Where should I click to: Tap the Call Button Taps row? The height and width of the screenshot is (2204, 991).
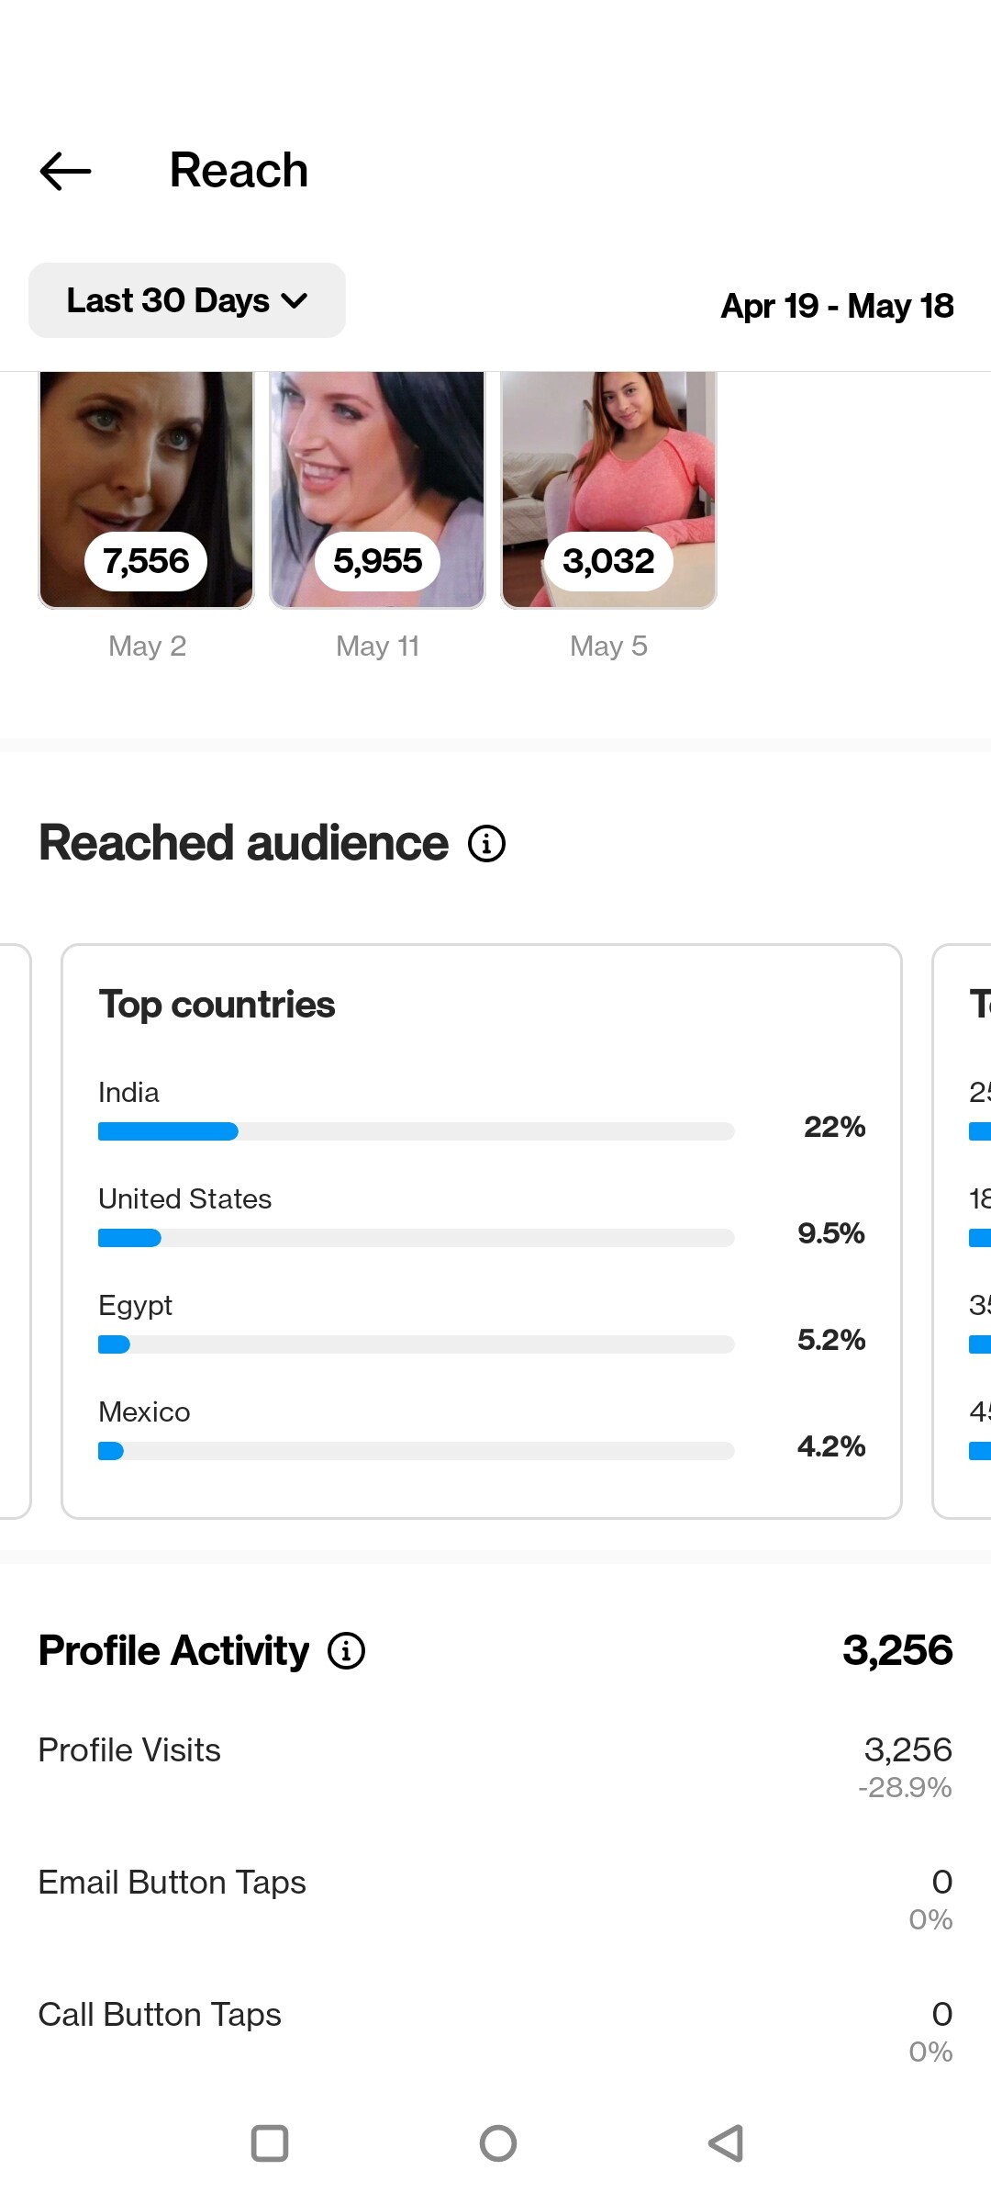click(495, 2031)
